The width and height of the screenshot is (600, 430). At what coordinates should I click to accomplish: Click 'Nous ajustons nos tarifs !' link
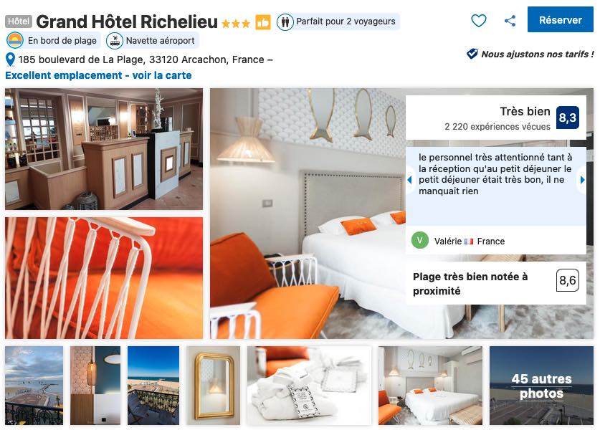click(x=537, y=54)
